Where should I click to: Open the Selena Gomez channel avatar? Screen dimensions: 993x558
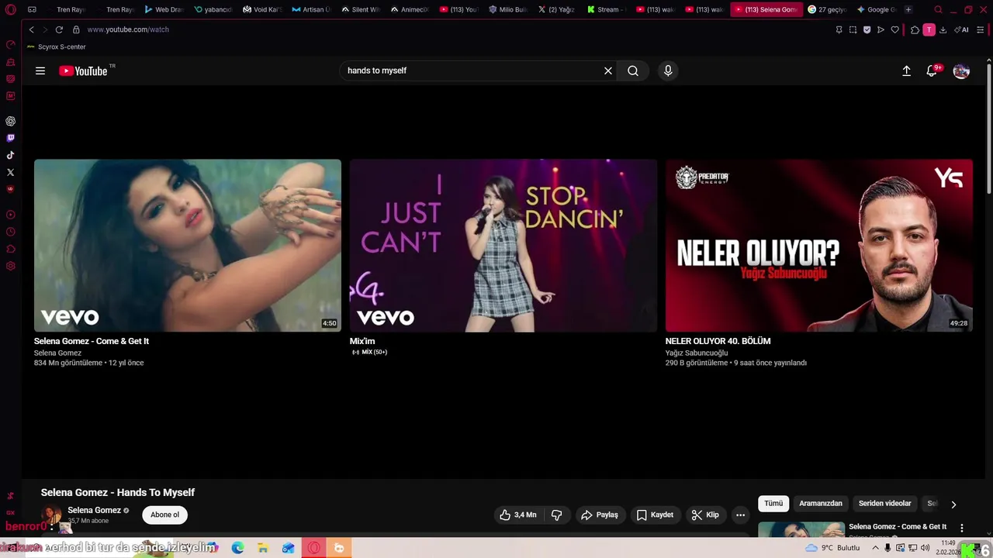pos(51,515)
